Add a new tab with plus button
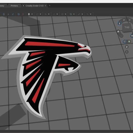Viewport: 133px width, 133px height. coord(49,6)
